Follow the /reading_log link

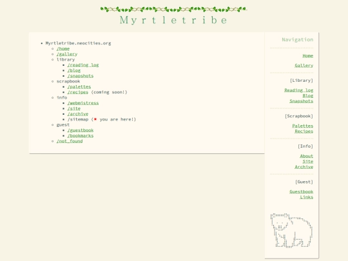(x=83, y=65)
